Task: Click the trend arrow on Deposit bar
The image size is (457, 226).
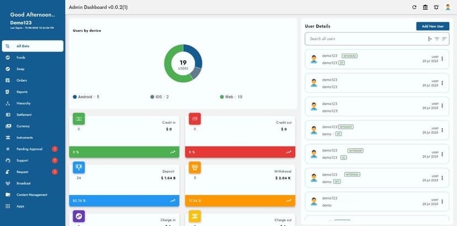Action: click(173, 200)
